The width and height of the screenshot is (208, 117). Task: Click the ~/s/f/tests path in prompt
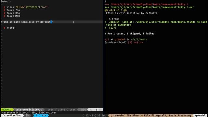click(x=139, y=39)
